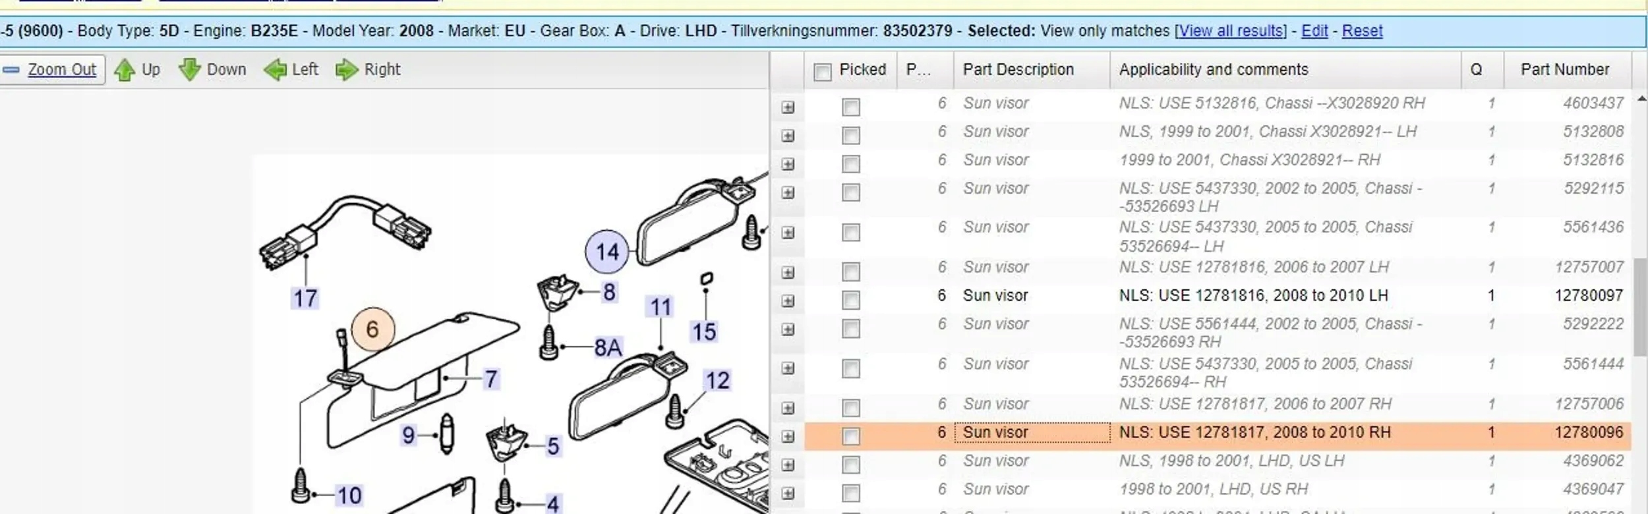
Task: Click callout number 10 screw
Action: (x=349, y=495)
